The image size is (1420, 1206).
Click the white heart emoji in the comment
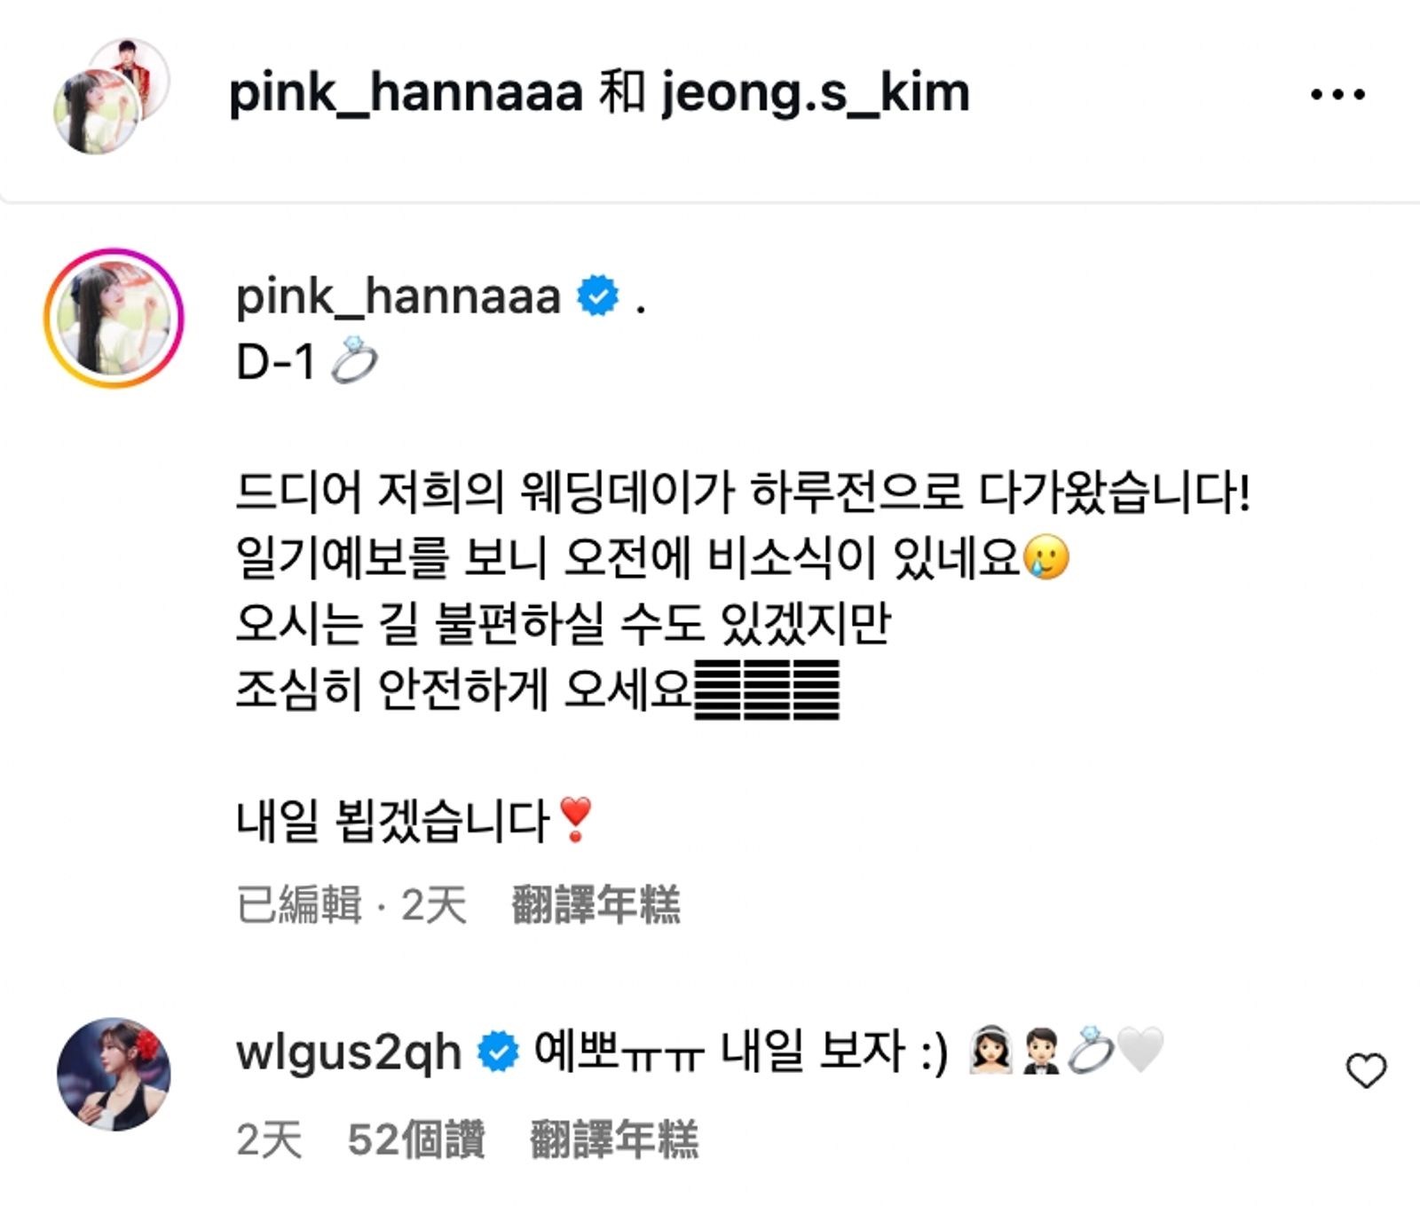(x=1140, y=1052)
